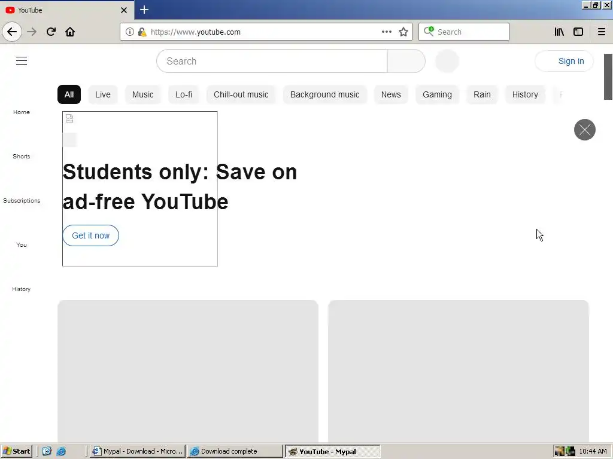Select the YouTube browser tab
Viewport: 613px width, 459px height.
click(66, 10)
